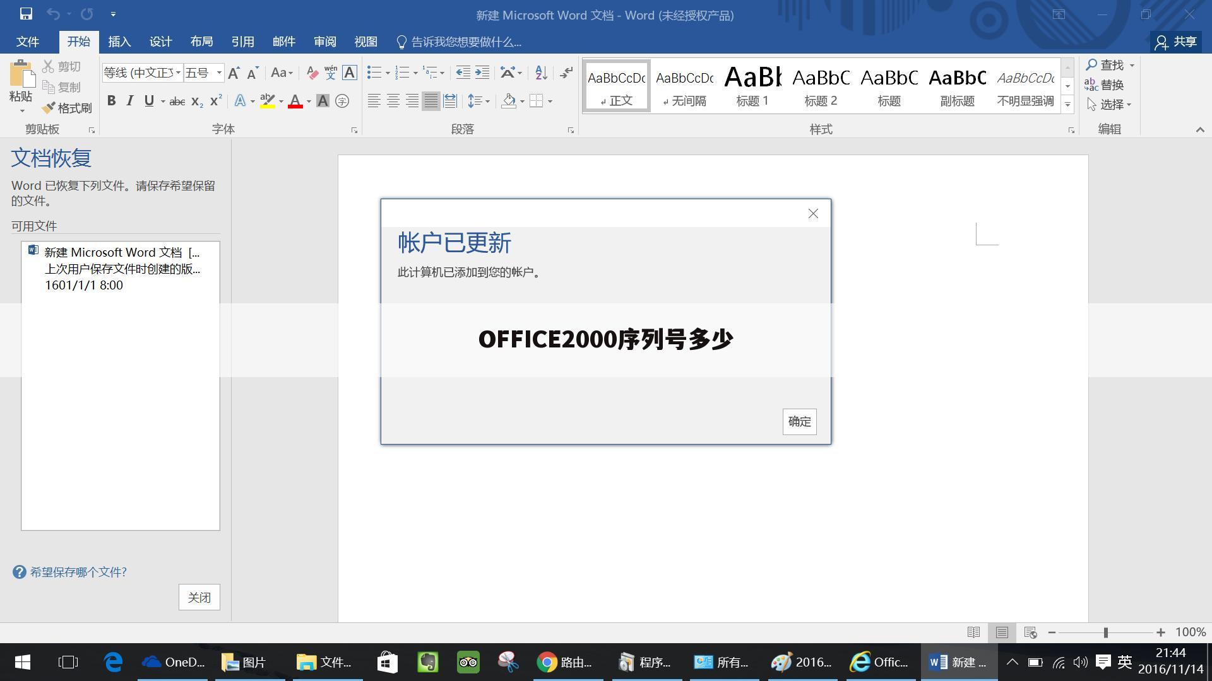Align text left
This screenshot has width=1212, height=681.
coord(374,101)
